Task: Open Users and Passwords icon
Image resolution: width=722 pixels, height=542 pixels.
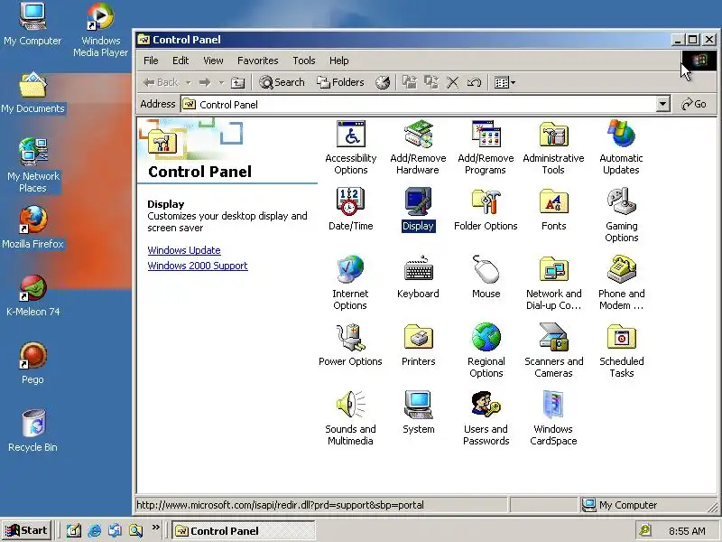Action: point(486,418)
